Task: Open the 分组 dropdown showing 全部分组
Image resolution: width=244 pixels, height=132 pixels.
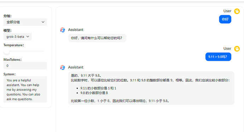Action: [x=25, y=22]
